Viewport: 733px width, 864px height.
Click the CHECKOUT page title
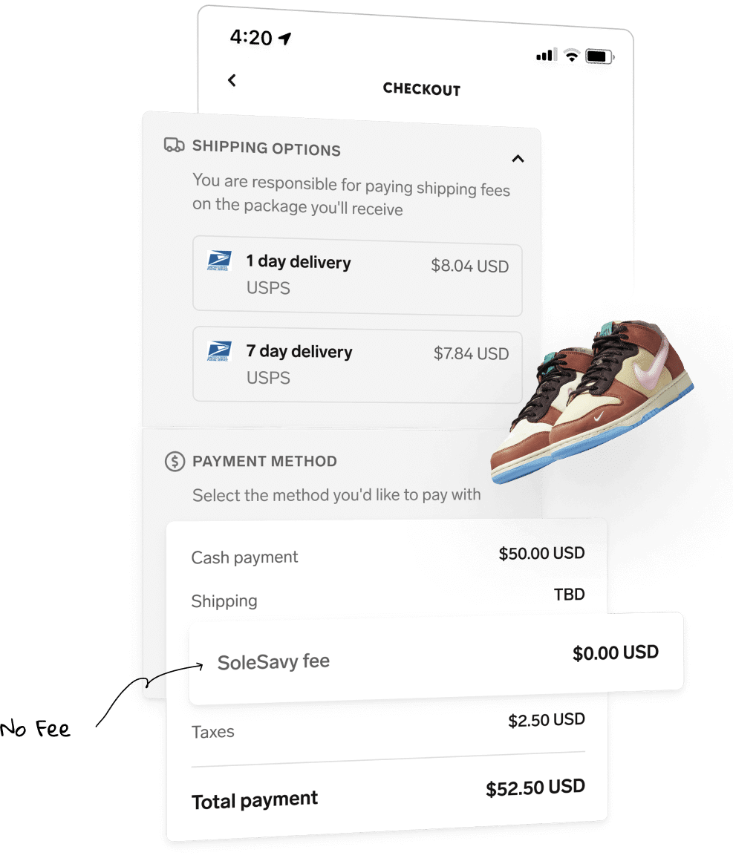(x=422, y=89)
